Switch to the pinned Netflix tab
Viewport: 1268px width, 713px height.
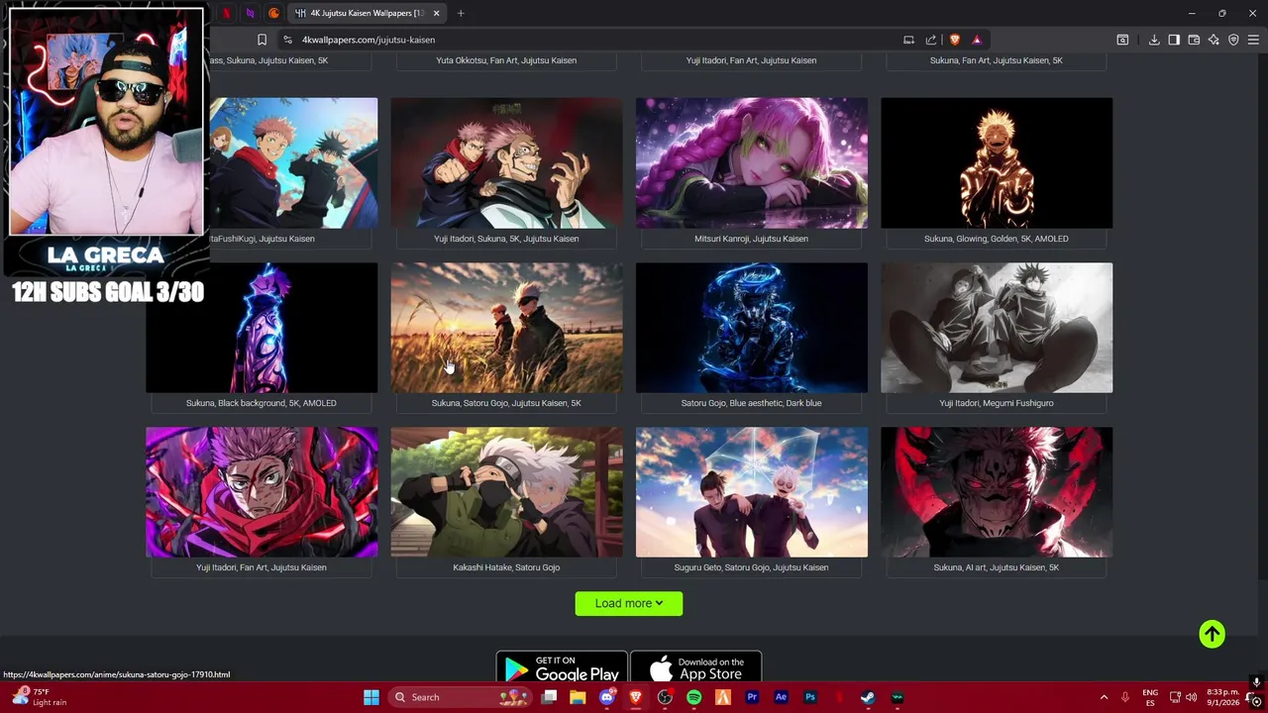tap(227, 13)
